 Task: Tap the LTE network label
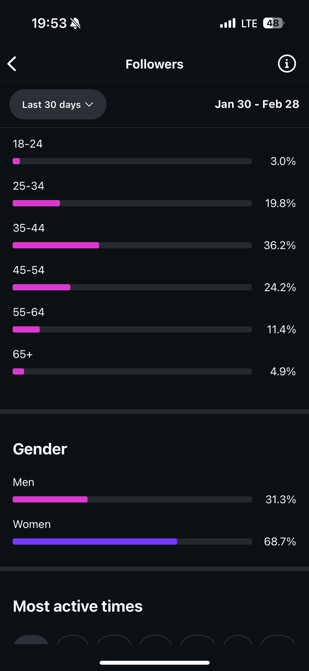(x=249, y=24)
